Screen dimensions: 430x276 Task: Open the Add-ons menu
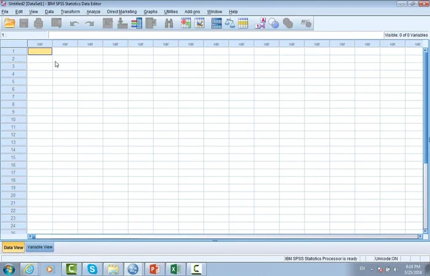192,12
